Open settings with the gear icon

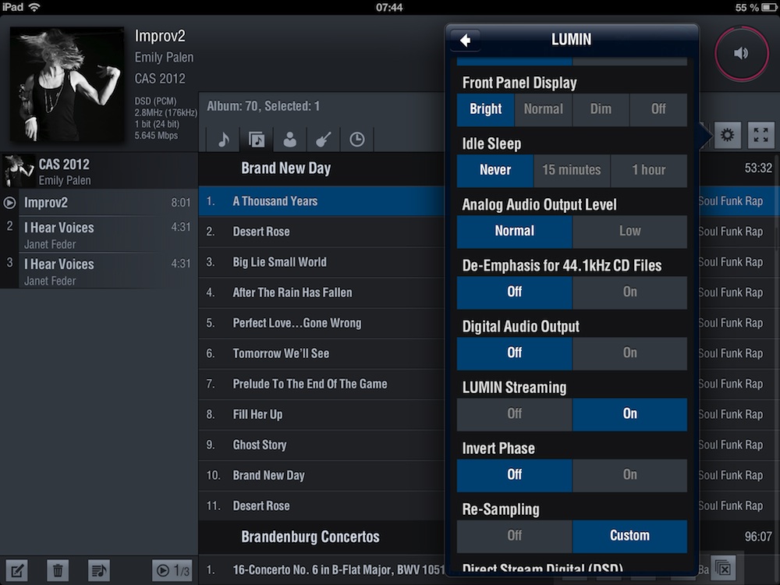tap(727, 135)
